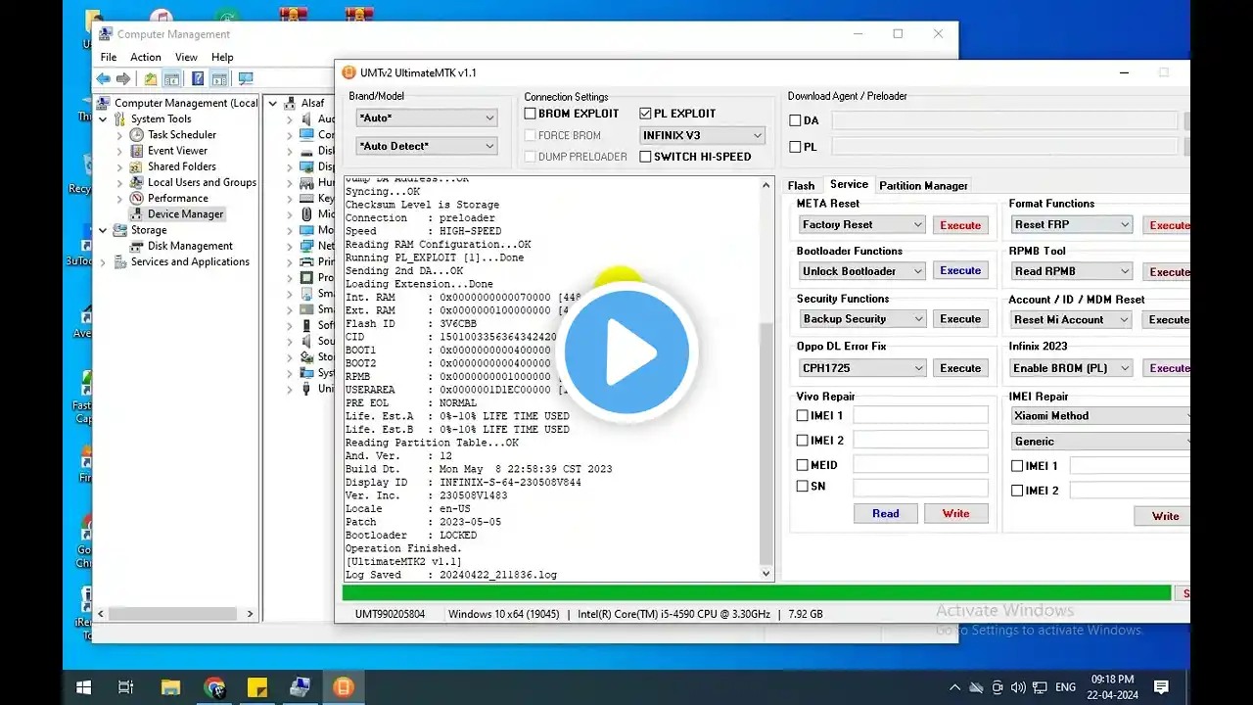The height and width of the screenshot is (705, 1253).
Task: Select the Services and Applications icon
Action: [120, 261]
